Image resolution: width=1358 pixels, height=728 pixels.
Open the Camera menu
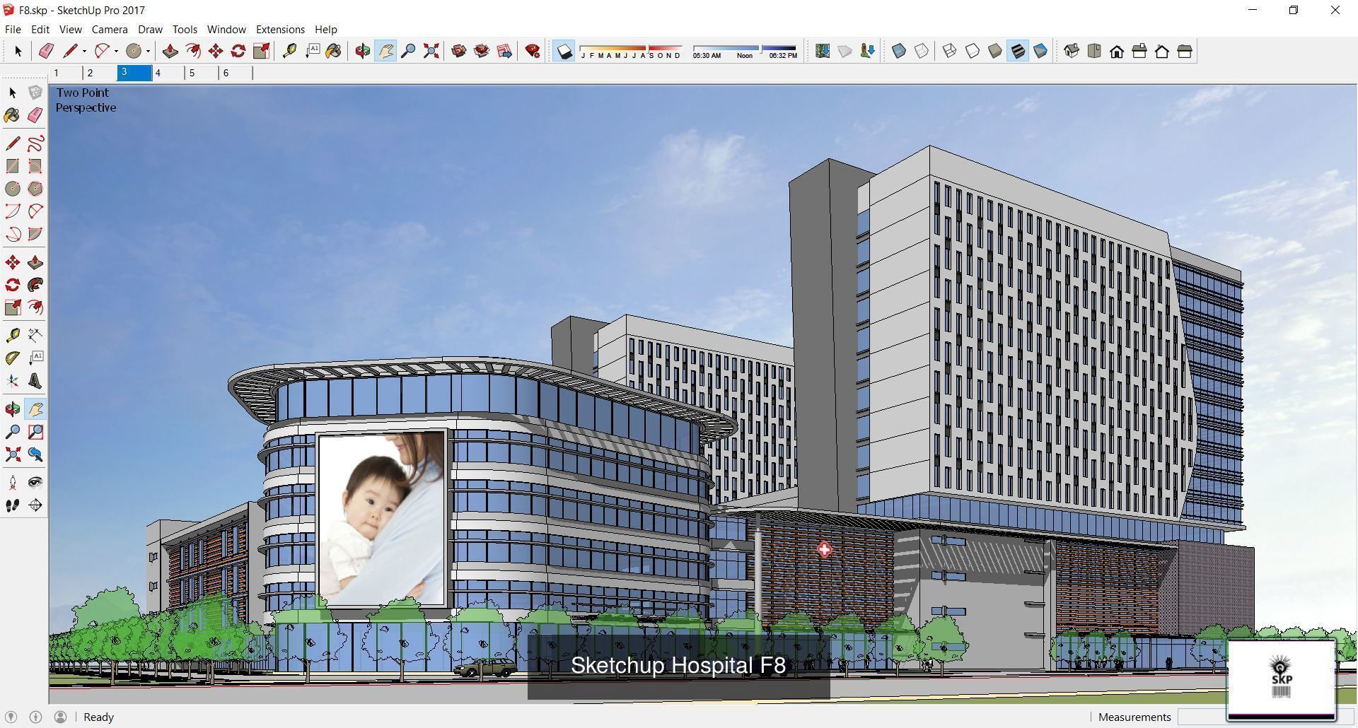coord(110,29)
